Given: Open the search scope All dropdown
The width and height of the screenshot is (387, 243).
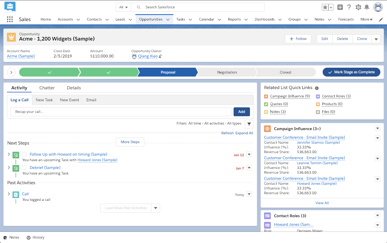Looking at the screenshot, I should click(123, 7).
